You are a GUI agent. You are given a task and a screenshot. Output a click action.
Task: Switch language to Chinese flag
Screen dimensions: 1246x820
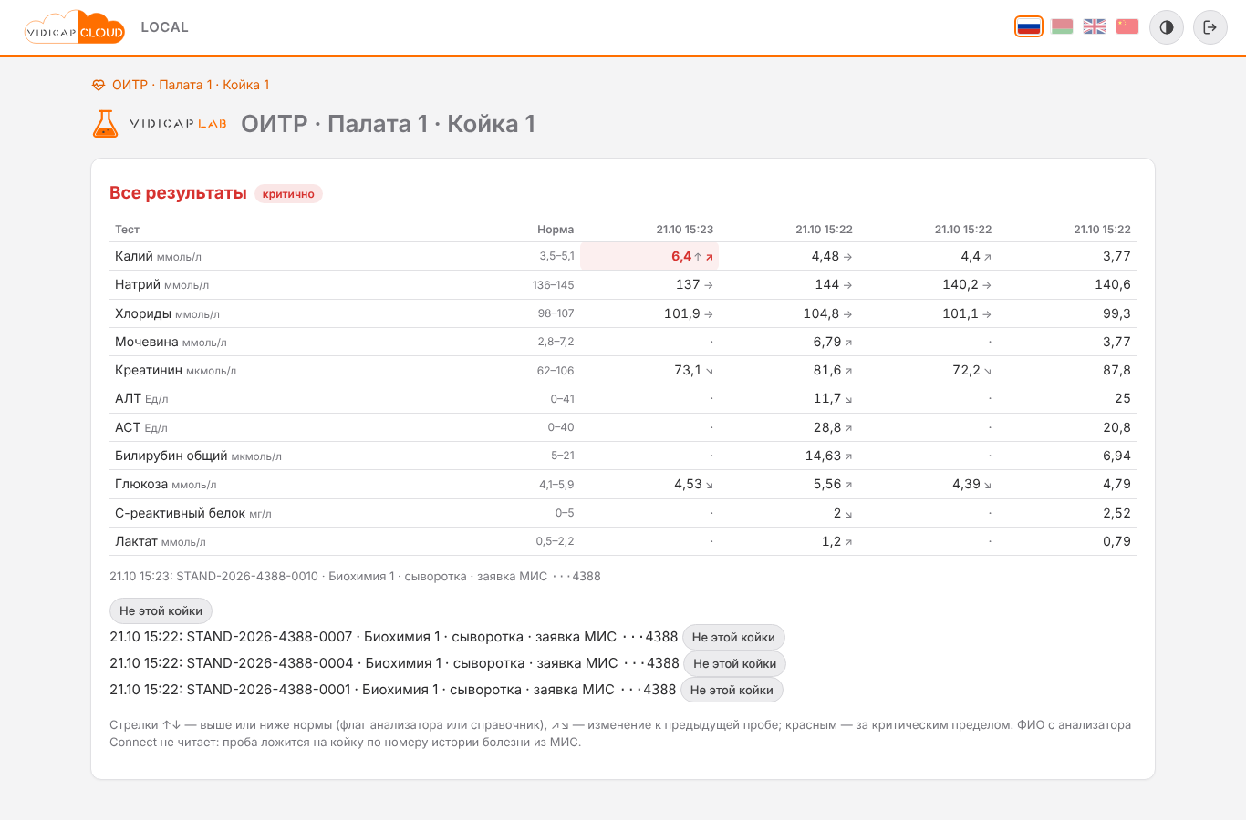[1127, 26]
